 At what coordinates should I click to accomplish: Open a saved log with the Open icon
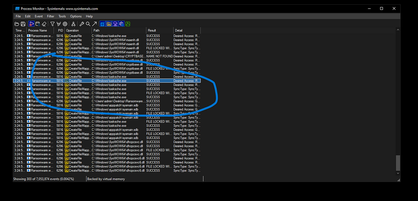[17, 24]
